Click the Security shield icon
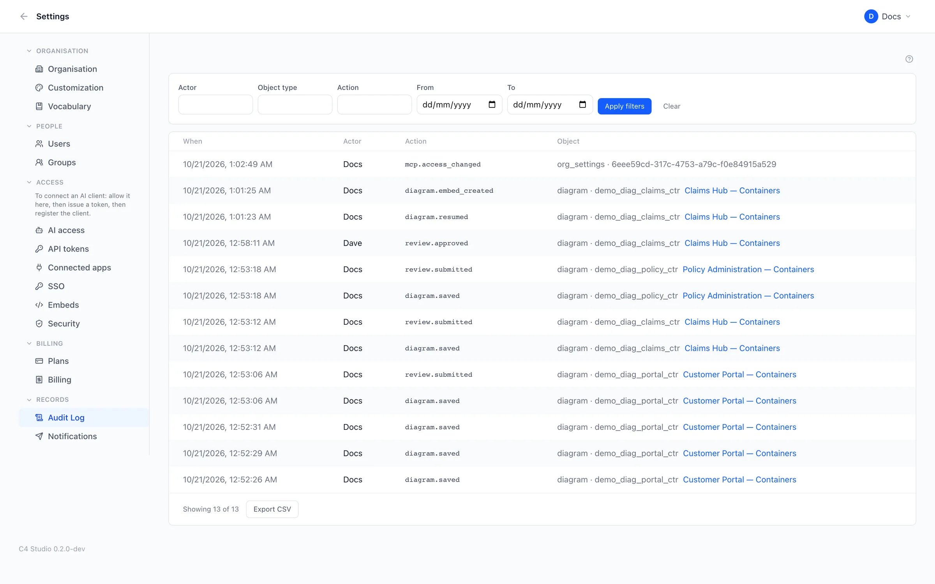The image size is (935, 584). point(39,324)
